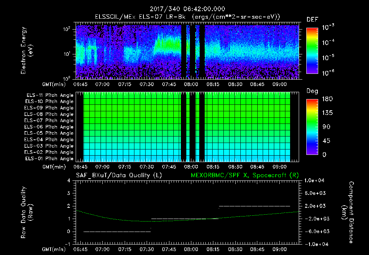Select the ELS-10 Pitch Angle row label
369x255 pixels.
(49, 102)
